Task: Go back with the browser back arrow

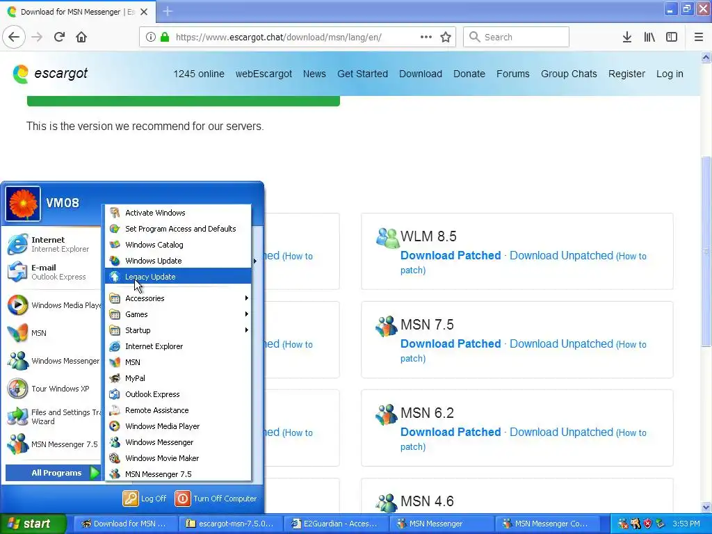Action: (14, 37)
